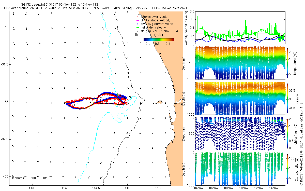The image size is (305, 191).
Task: Click longitude axis label '114'
Action: pos(64,188)
